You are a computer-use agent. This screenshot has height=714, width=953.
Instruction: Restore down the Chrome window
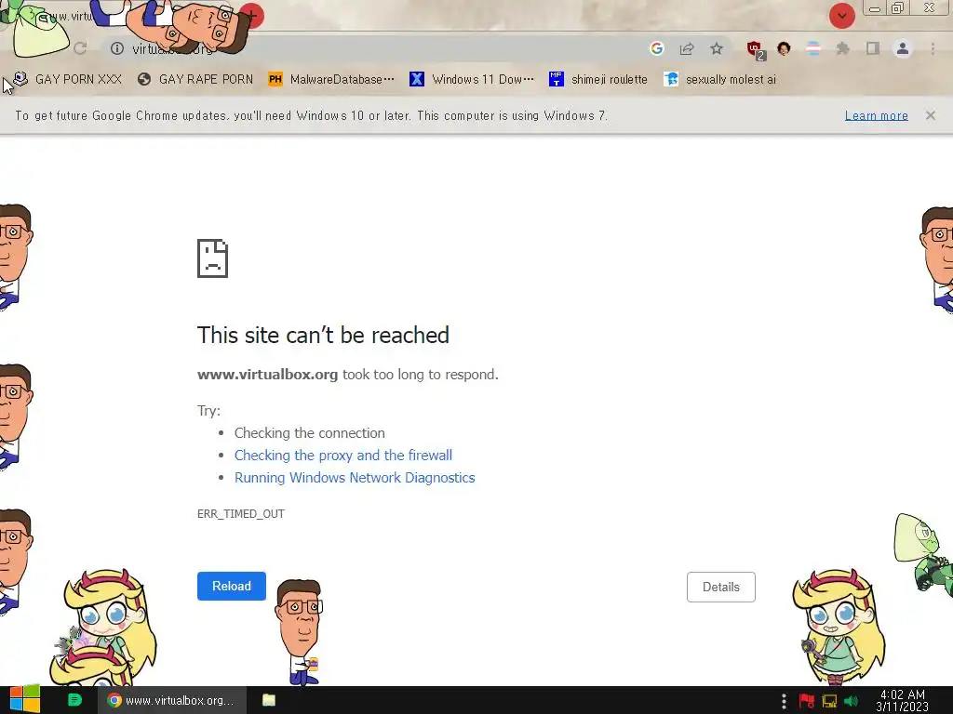pos(898,8)
